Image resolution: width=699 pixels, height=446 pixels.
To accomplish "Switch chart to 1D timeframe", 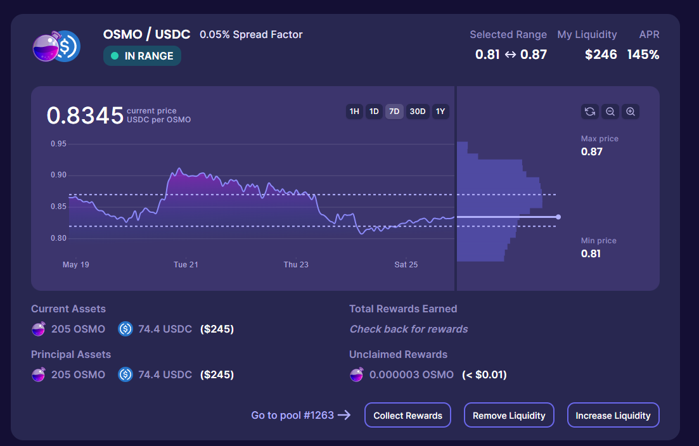I will pos(374,111).
